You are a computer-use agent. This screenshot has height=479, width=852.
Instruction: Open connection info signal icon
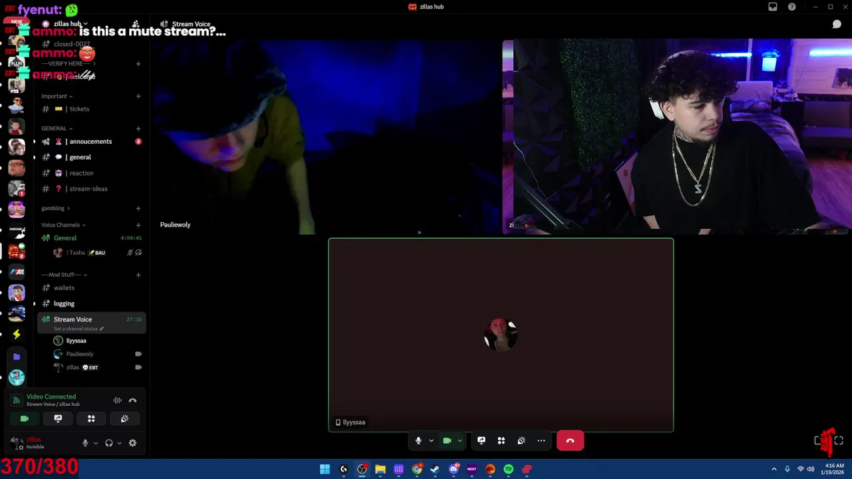17,400
